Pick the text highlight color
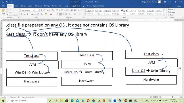Viewport: 184px width, 103px height. pos(46,14)
